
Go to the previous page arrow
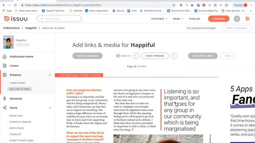(x=135, y=56)
